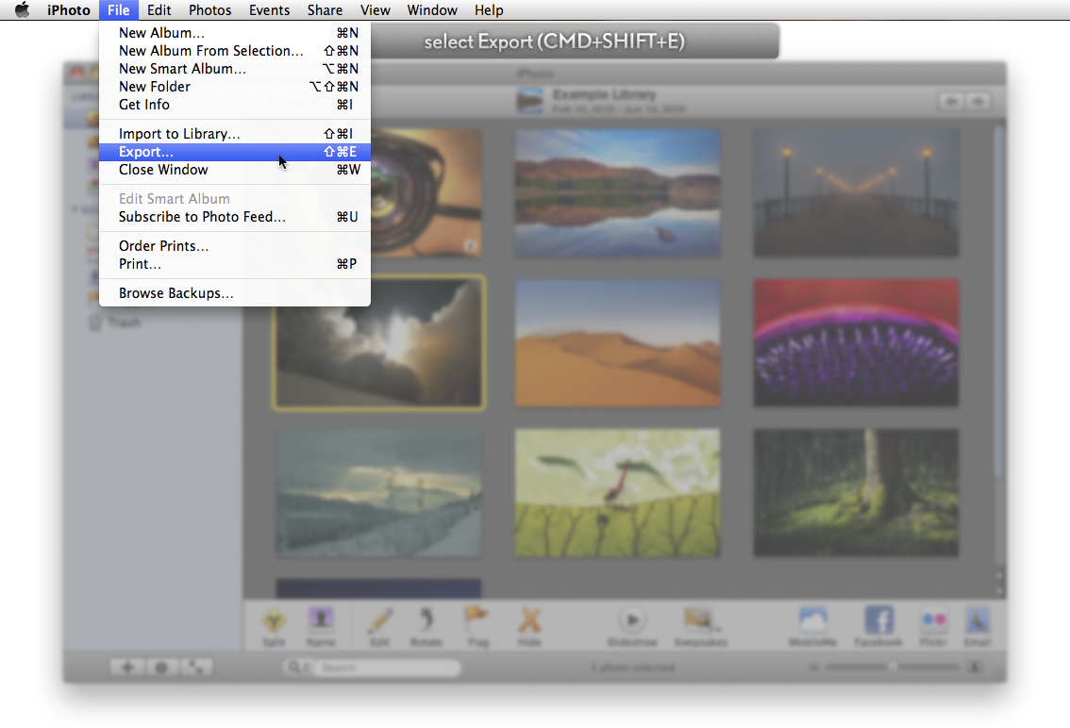Click the thumbnail size slider

[892, 668]
